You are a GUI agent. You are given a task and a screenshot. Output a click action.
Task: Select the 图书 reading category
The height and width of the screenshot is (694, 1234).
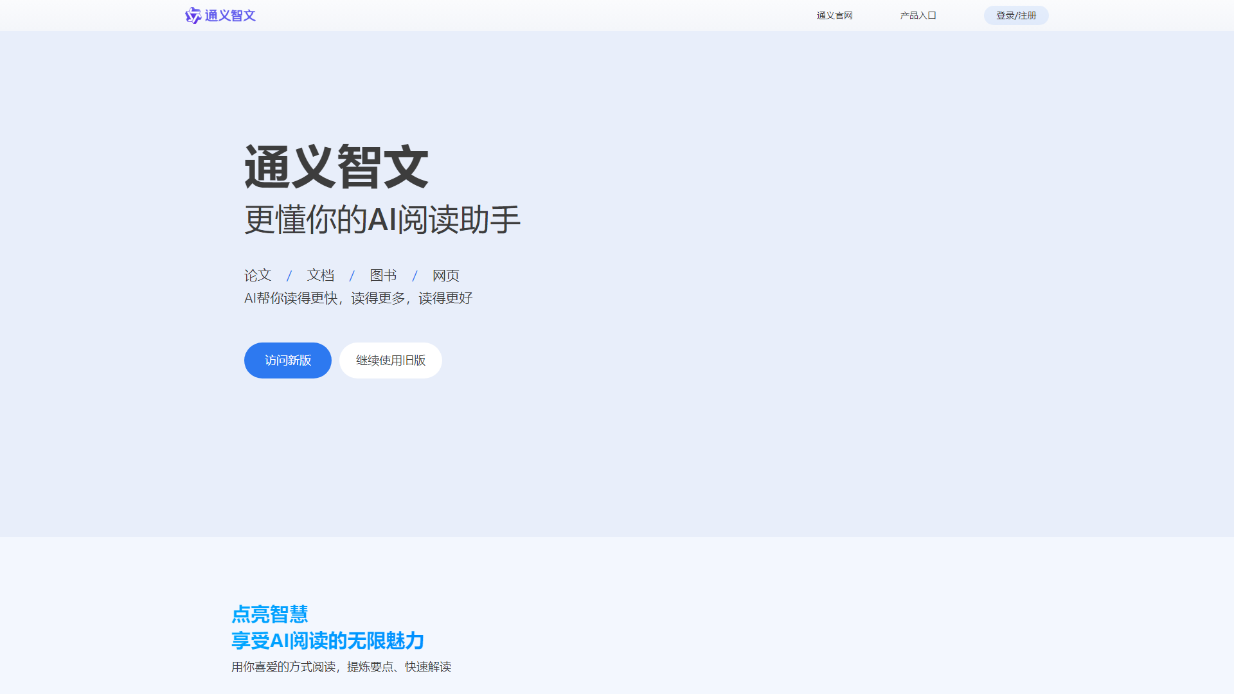(x=382, y=275)
